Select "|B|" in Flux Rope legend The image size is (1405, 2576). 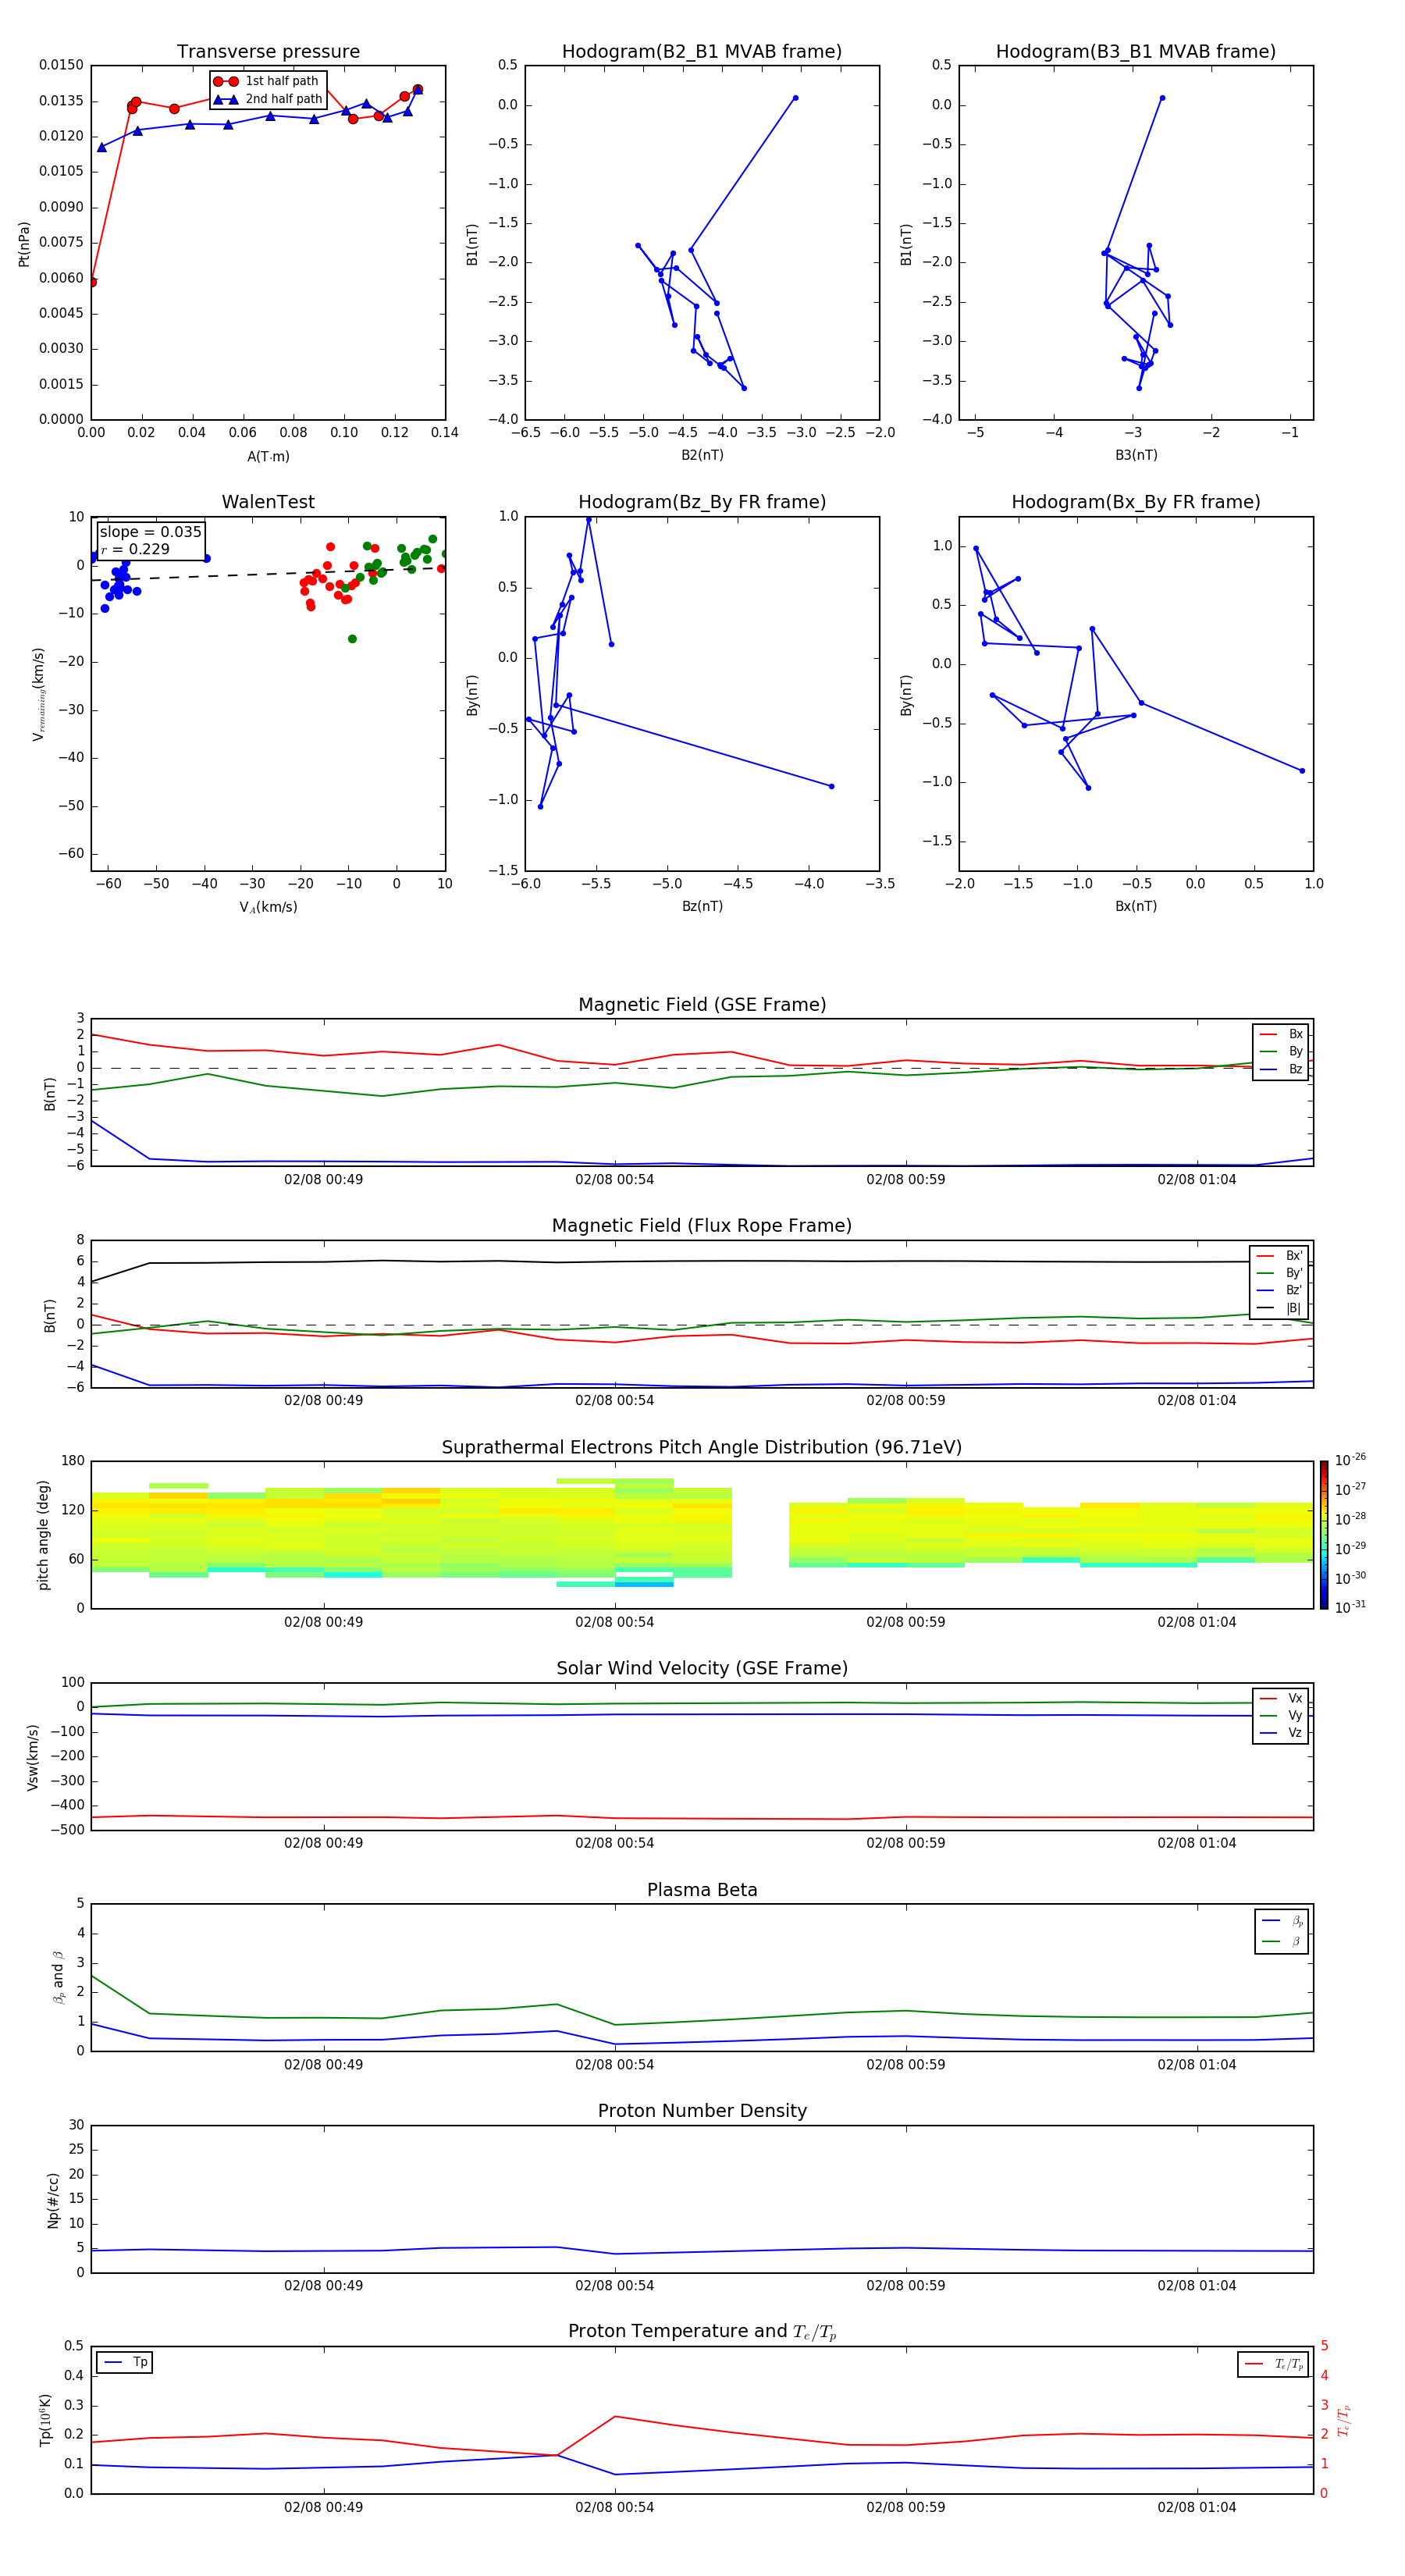coord(1279,1308)
